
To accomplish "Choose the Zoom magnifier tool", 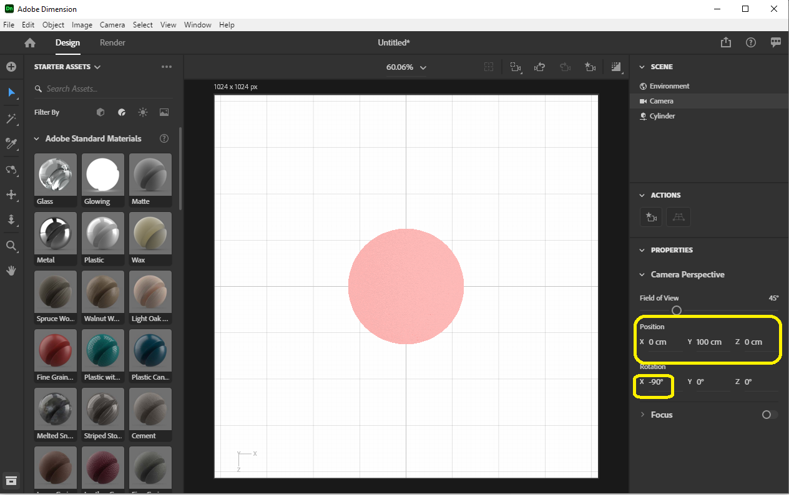I will pos(11,246).
